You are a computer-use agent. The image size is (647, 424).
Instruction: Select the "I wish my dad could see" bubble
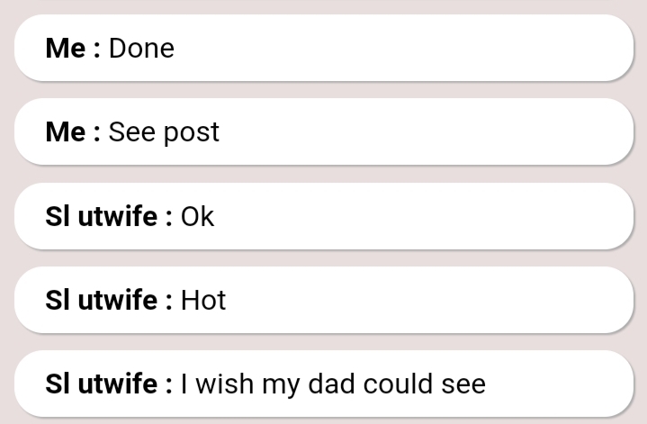pos(324,384)
